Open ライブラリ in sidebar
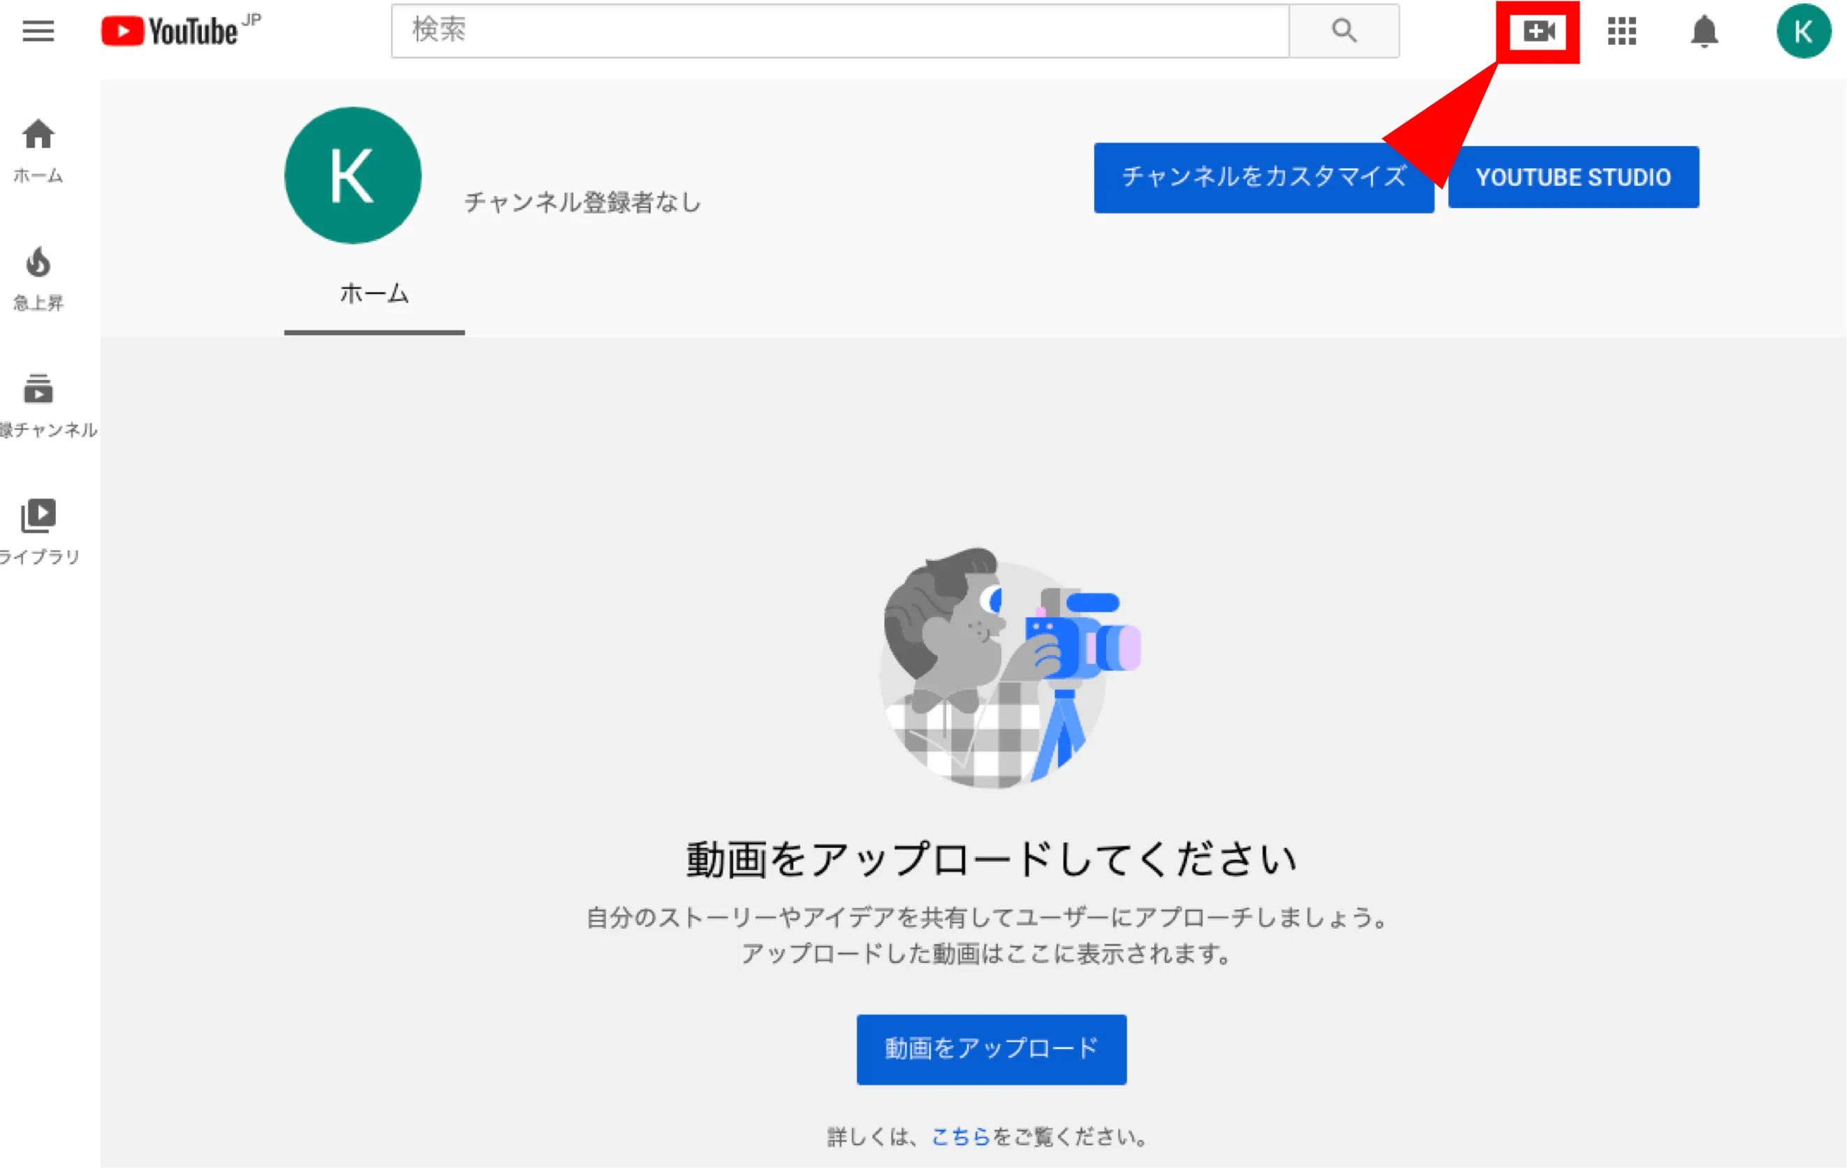The image size is (1847, 1169). coord(38,531)
